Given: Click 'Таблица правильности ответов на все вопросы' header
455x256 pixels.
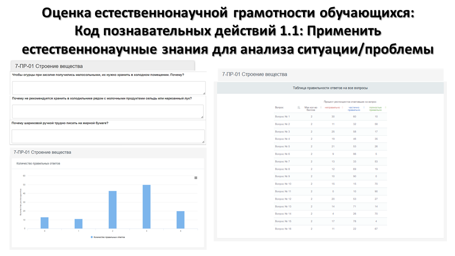Looking at the screenshot, I should pos(330,88).
